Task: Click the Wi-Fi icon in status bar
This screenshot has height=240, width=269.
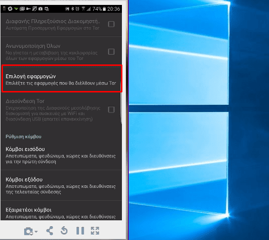Action: click(x=83, y=9)
